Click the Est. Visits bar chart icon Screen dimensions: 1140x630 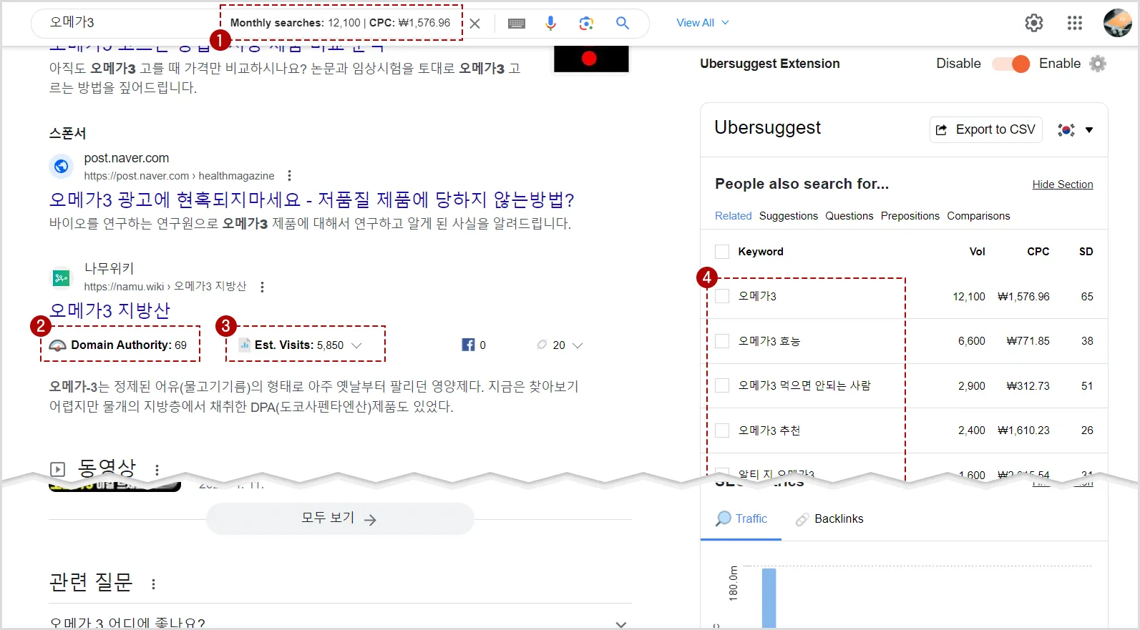point(245,345)
